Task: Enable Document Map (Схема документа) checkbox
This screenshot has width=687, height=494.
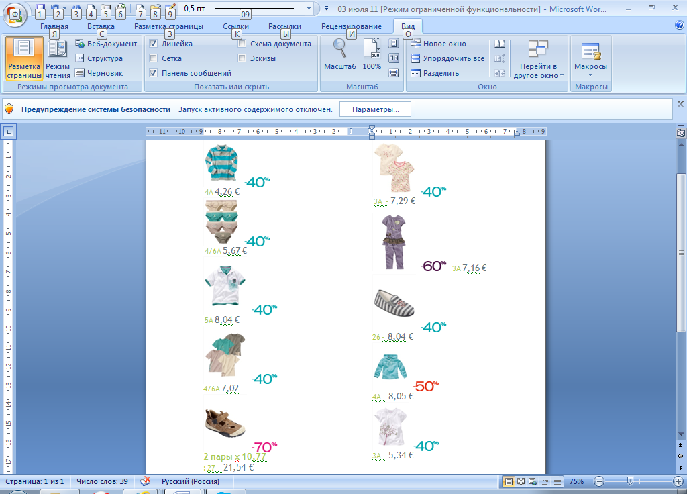Action: pyautogui.click(x=242, y=44)
